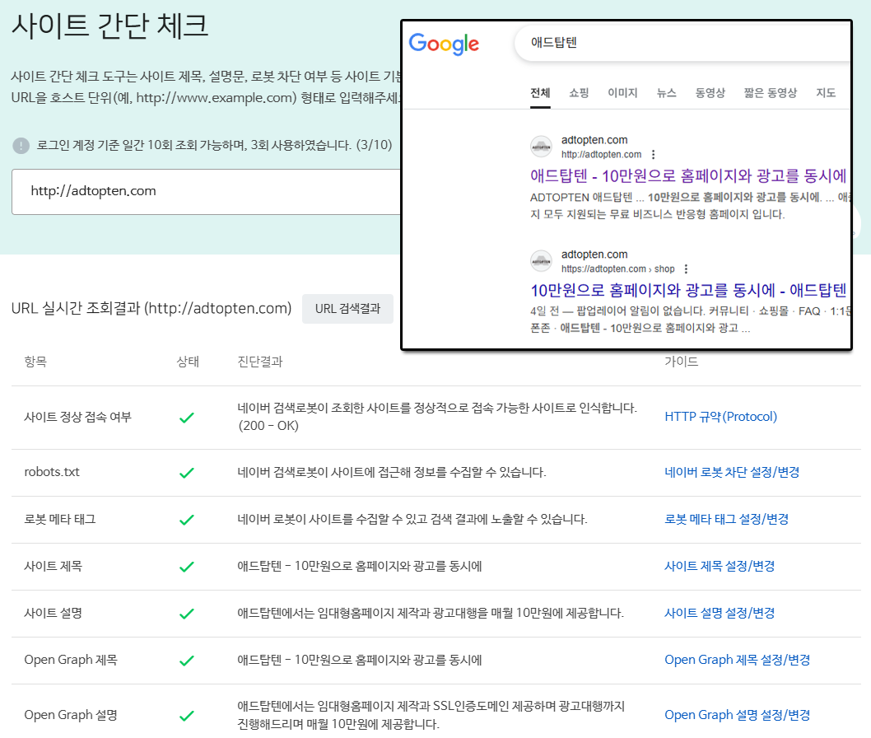Click the info icon beside daily usage notice
This screenshot has width=871, height=738.
click(21, 146)
